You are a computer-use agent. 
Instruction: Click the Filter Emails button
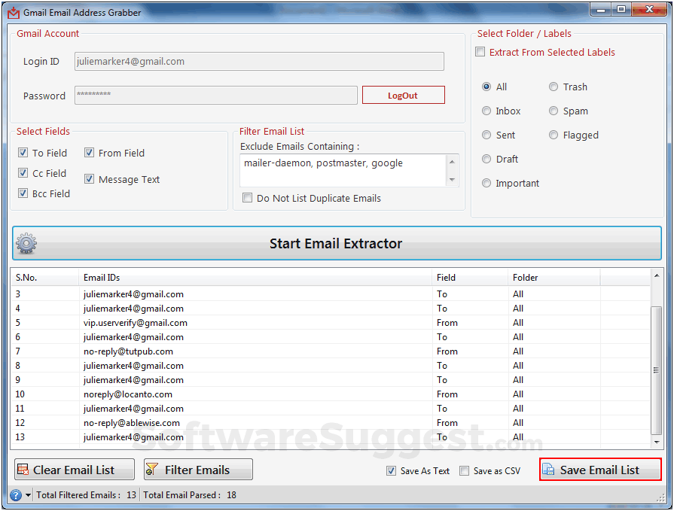198,470
